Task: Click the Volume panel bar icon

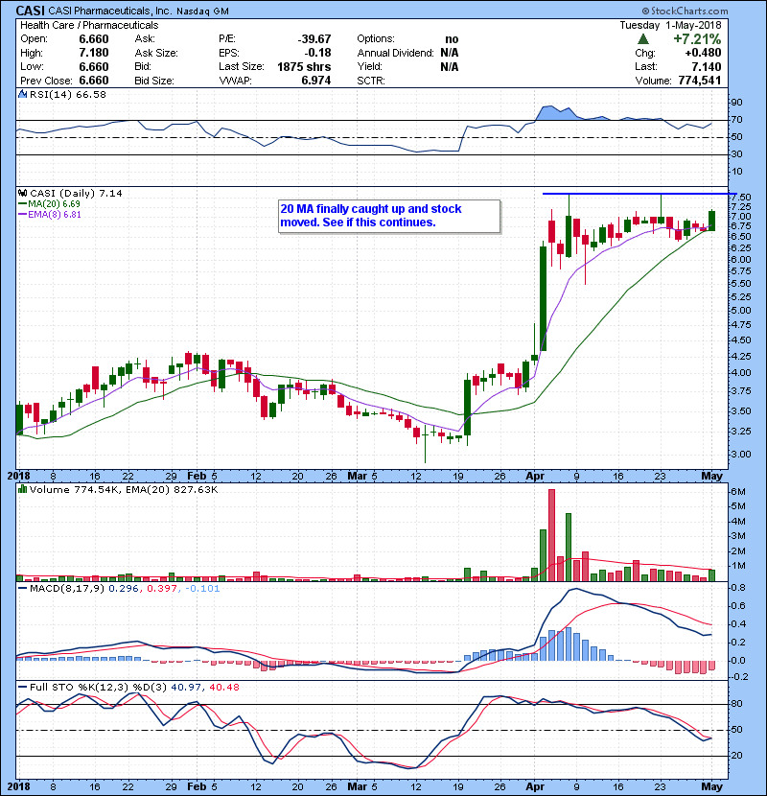Action: (22, 489)
